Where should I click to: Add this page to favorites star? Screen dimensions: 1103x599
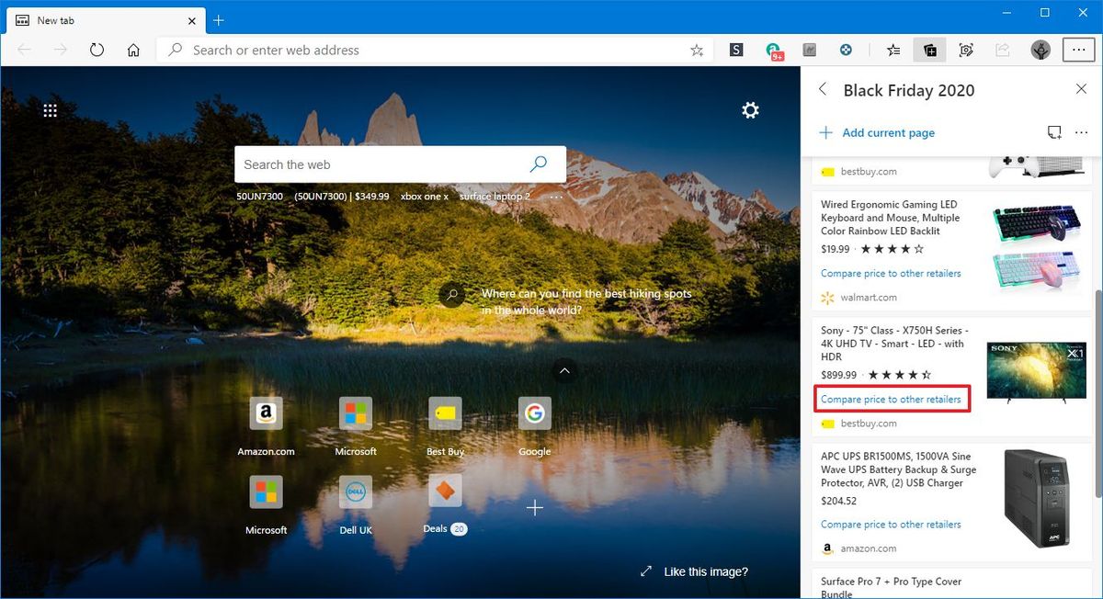point(697,51)
